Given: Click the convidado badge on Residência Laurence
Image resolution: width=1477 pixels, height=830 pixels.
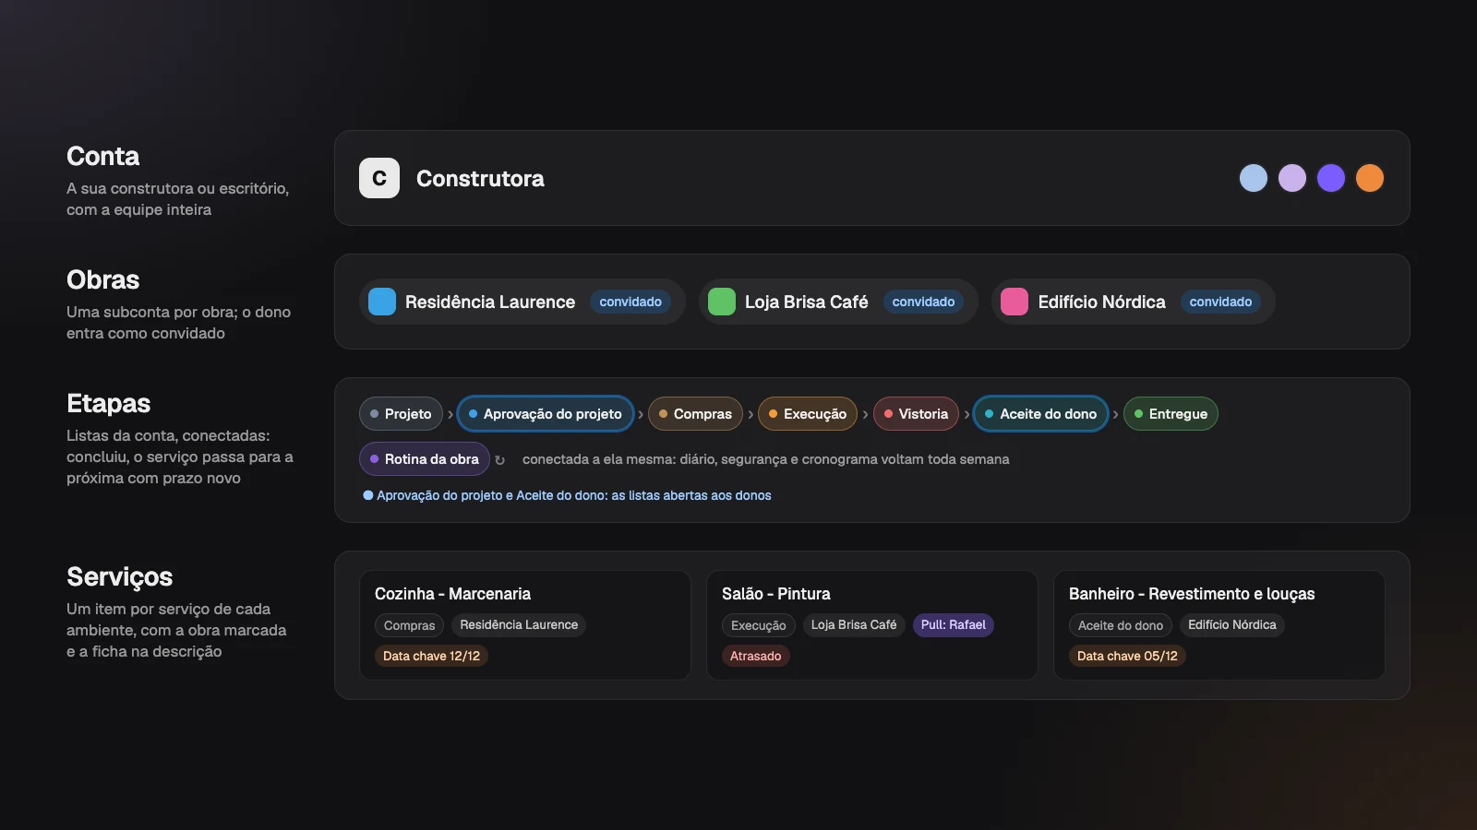Looking at the screenshot, I should pos(630,302).
